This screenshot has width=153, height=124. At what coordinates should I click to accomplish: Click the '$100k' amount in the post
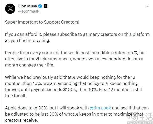(70, 89)
